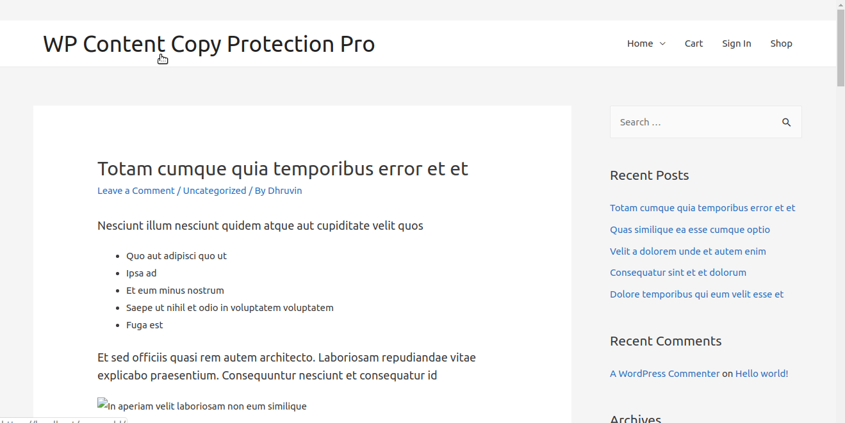The height and width of the screenshot is (423, 845).
Task: Open the Uncategorized category link
Action: tap(215, 191)
